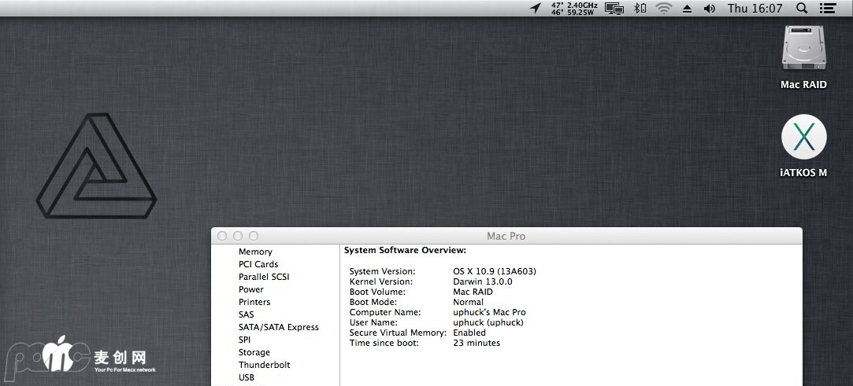
Task: Open SATA/SATA Express in the sidebar
Action: 279,327
